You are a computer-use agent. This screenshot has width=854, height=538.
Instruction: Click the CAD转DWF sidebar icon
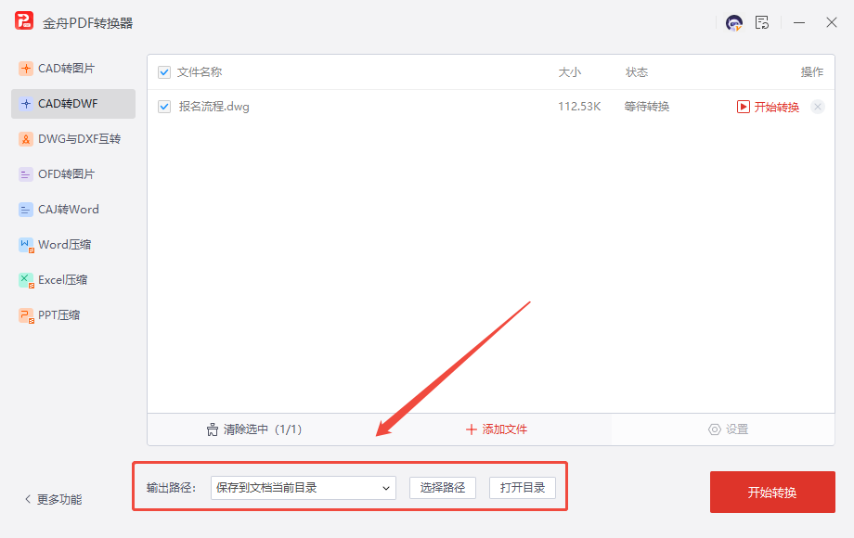tap(26, 104)
